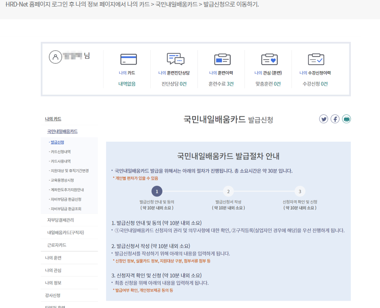This screenshot has width=380, height=308.
Task: Share page via Facebook icon
Action: pos(335,119)
